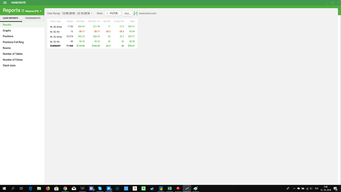Open the network tray icon
Screen dimensions: 341x192
pyautogui.click(x=307, y=188)
